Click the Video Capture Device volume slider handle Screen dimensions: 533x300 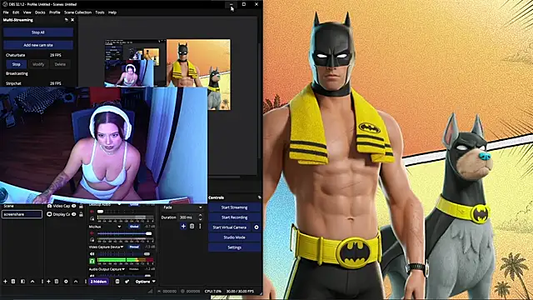147,253
